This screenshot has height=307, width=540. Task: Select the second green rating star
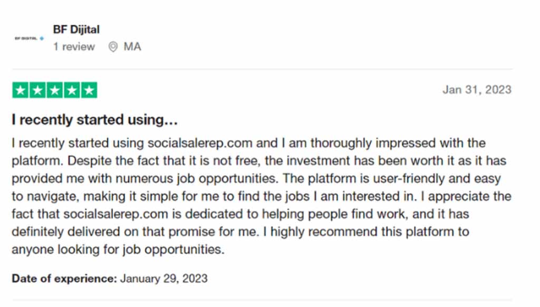37,90
